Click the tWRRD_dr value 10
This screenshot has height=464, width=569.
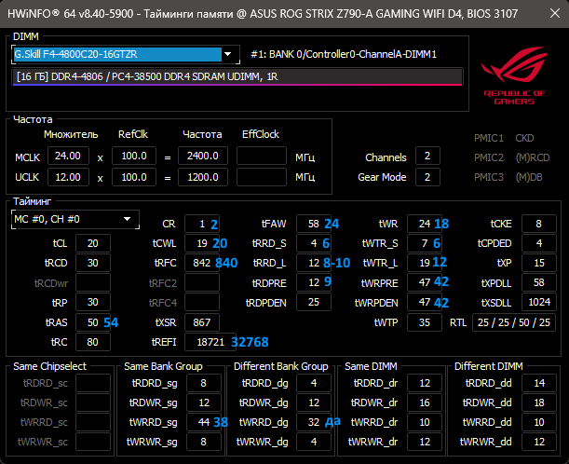tap(425, 422)
